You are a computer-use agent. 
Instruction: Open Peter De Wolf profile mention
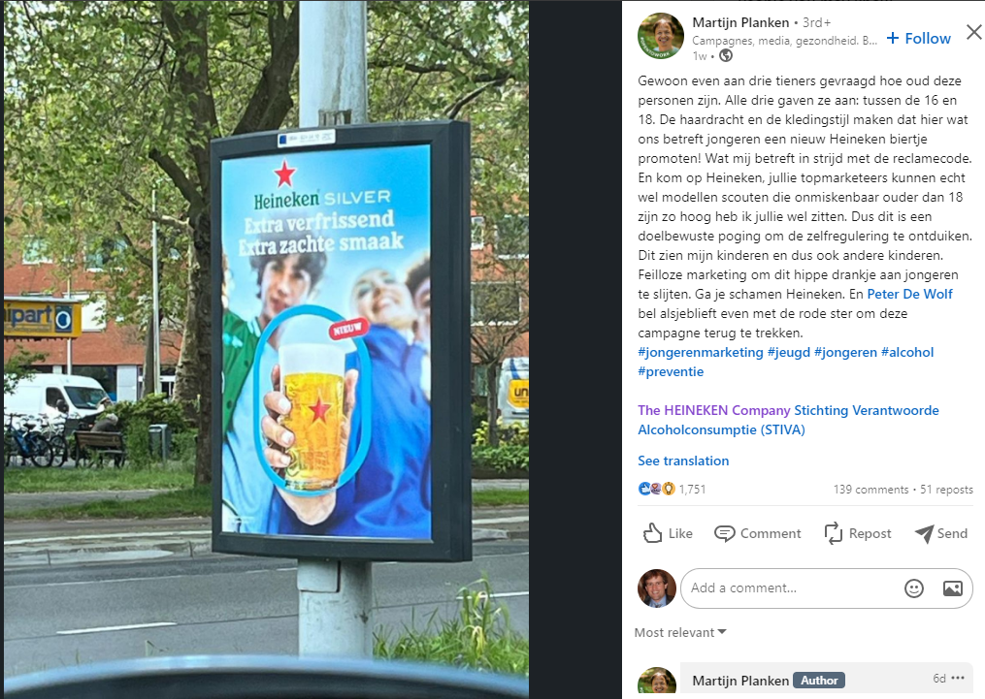pyautogui.click(x=909, y=294)
